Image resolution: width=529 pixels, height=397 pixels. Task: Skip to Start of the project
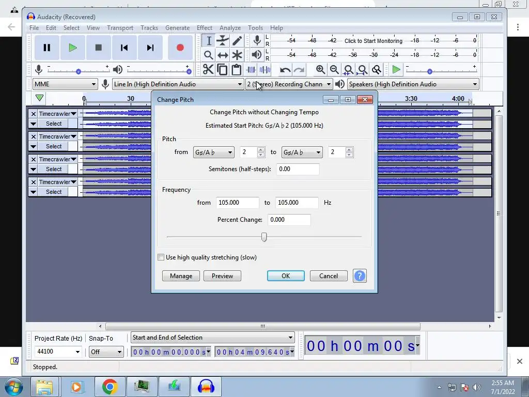(x=124, y=48)
